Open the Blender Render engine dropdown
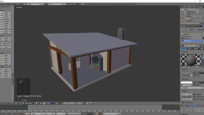The width and height of the screenshot is (204, 115). (74, 4)
